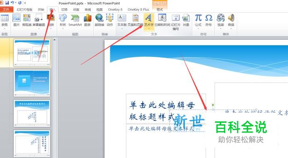Open the 格式 (Format) drawing tools tab

click(160, 10)
